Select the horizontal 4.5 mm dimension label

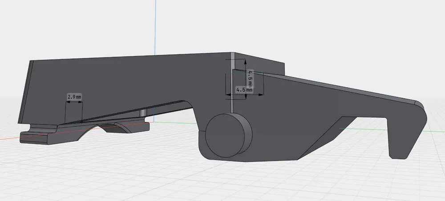tap(245, 90)
